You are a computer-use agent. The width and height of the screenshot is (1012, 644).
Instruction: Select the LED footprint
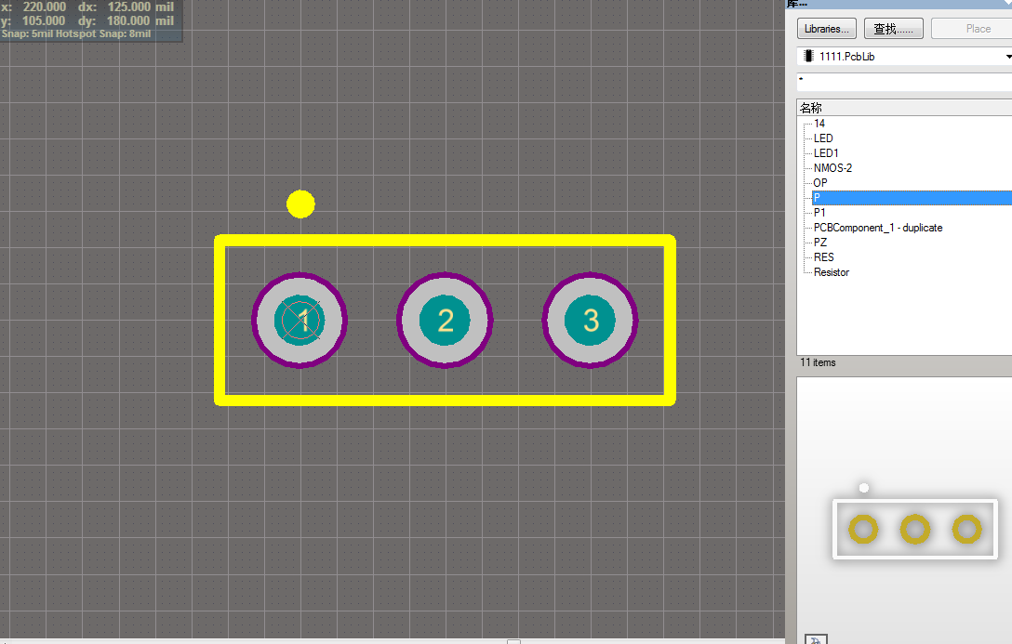[x=823, y=138]
